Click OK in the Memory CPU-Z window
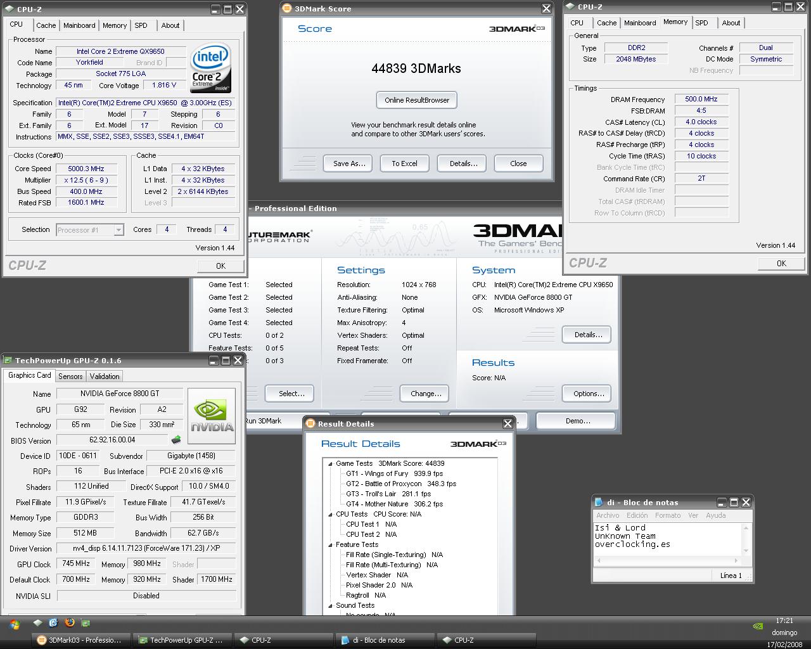 pos(781,264)
